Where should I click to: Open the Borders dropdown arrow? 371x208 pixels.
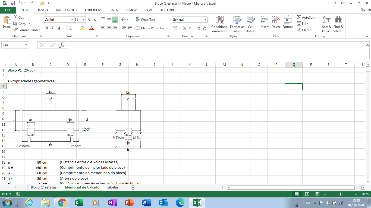click(x=75, y=28)
